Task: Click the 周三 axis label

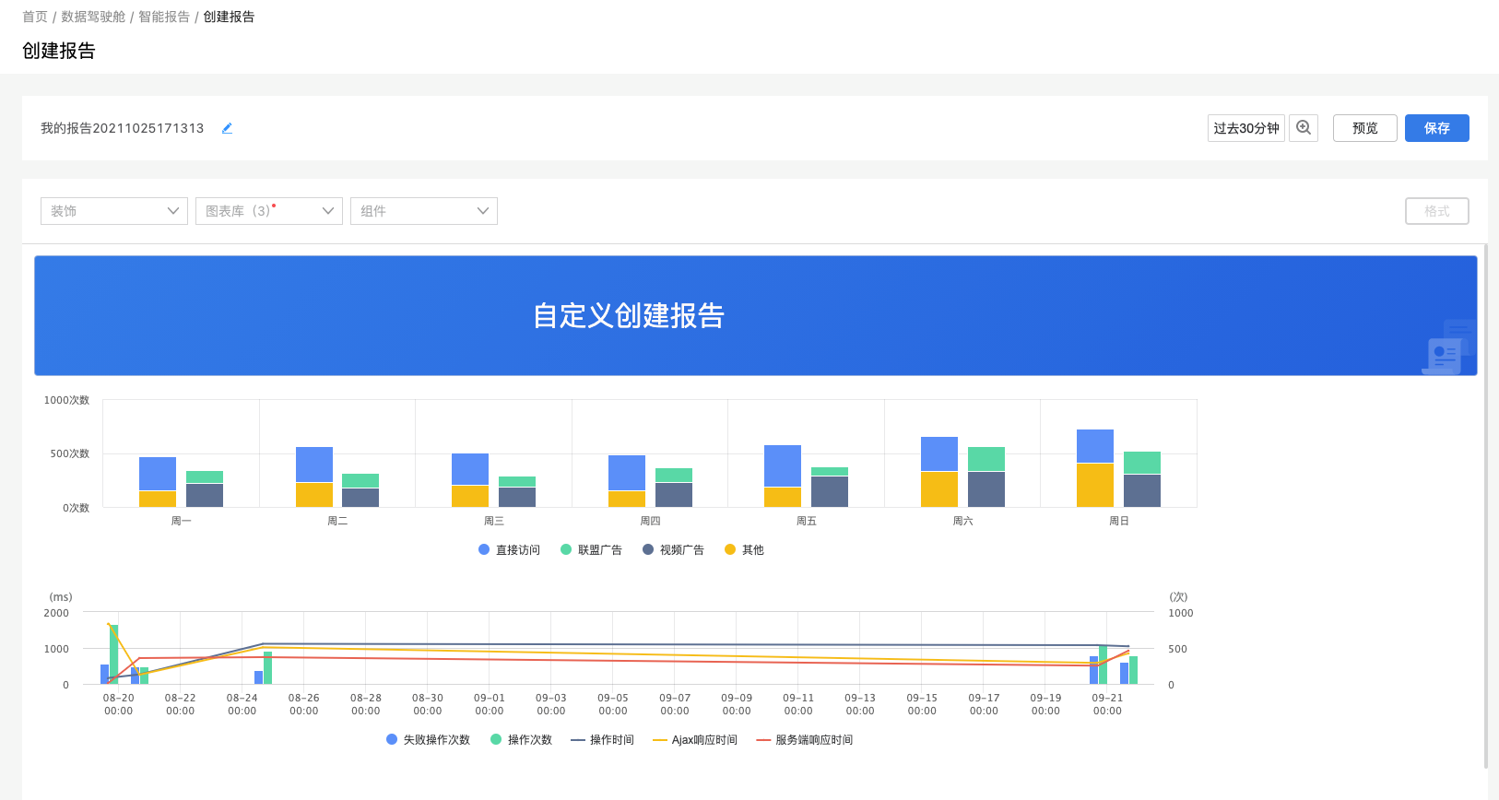Action: pyautogui.click(x=494, y=521)
